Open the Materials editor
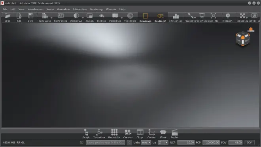Viewport: 261px width, 147px height. click(114, 134)
